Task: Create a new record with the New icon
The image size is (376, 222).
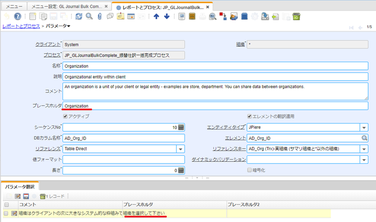Action: (x=33, y=16)
